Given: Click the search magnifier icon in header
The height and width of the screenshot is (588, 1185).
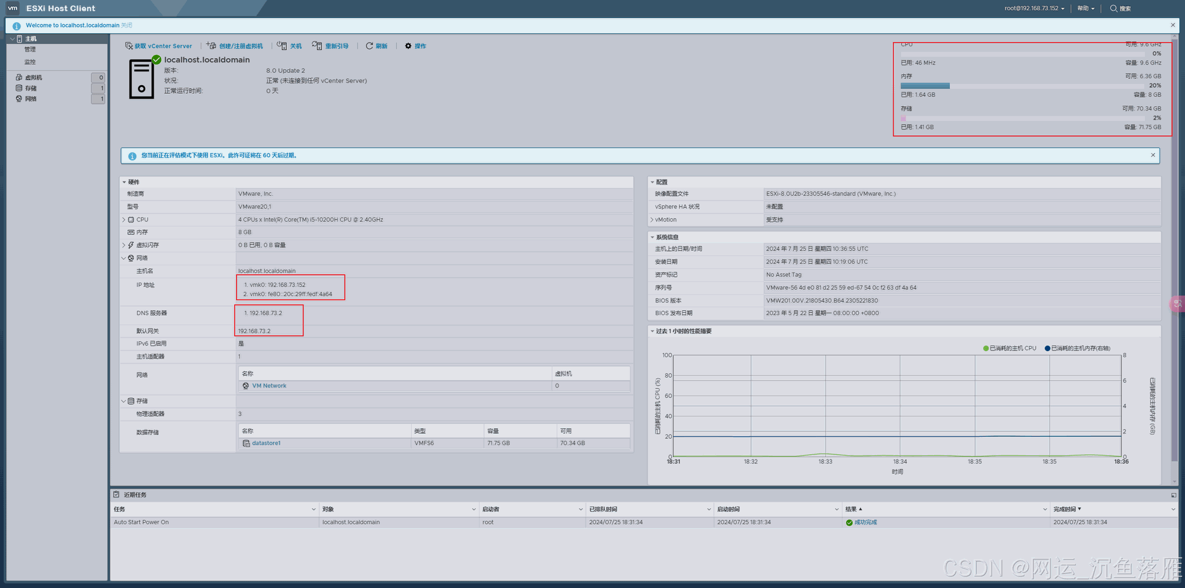Looking at the screenshot, I should point(1113,9).
